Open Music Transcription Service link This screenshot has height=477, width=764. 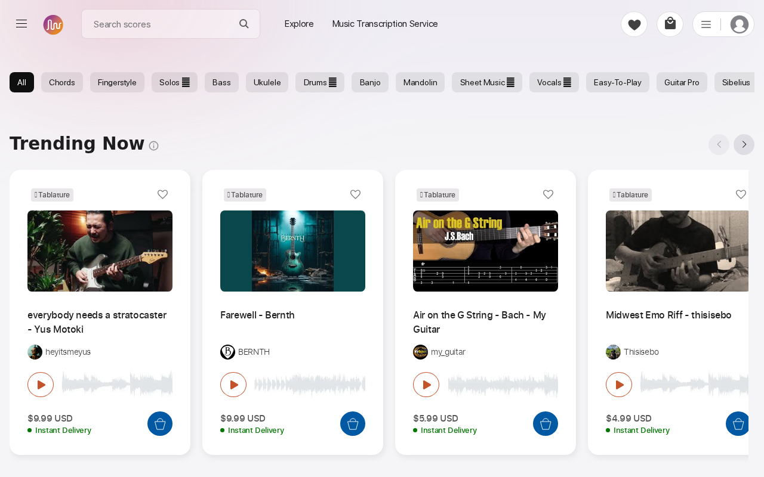[385, 24]
